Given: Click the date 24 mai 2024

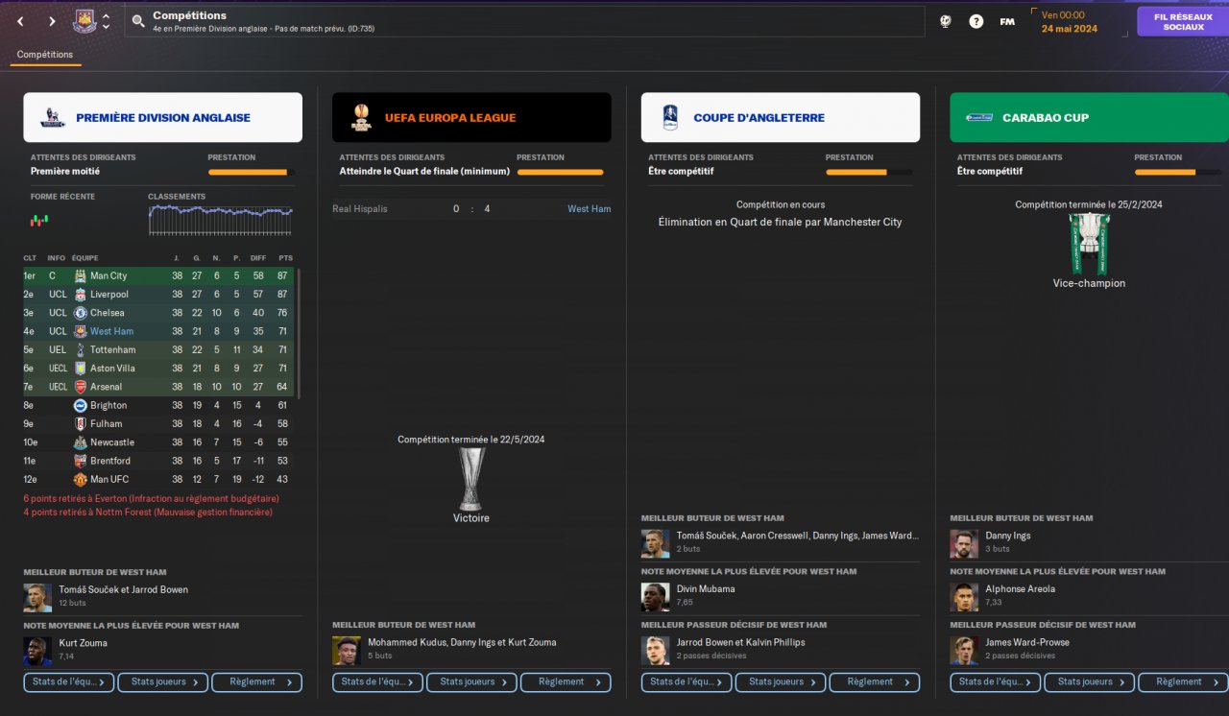Looking at the screenshot, I should click(x=1070, y=29).
